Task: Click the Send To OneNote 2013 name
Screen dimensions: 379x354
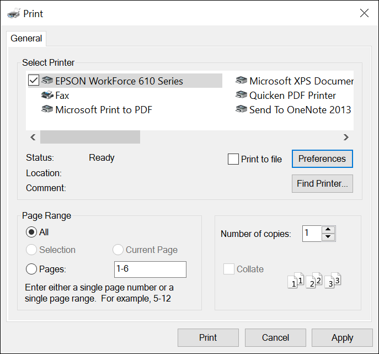Action: point(300,110)
